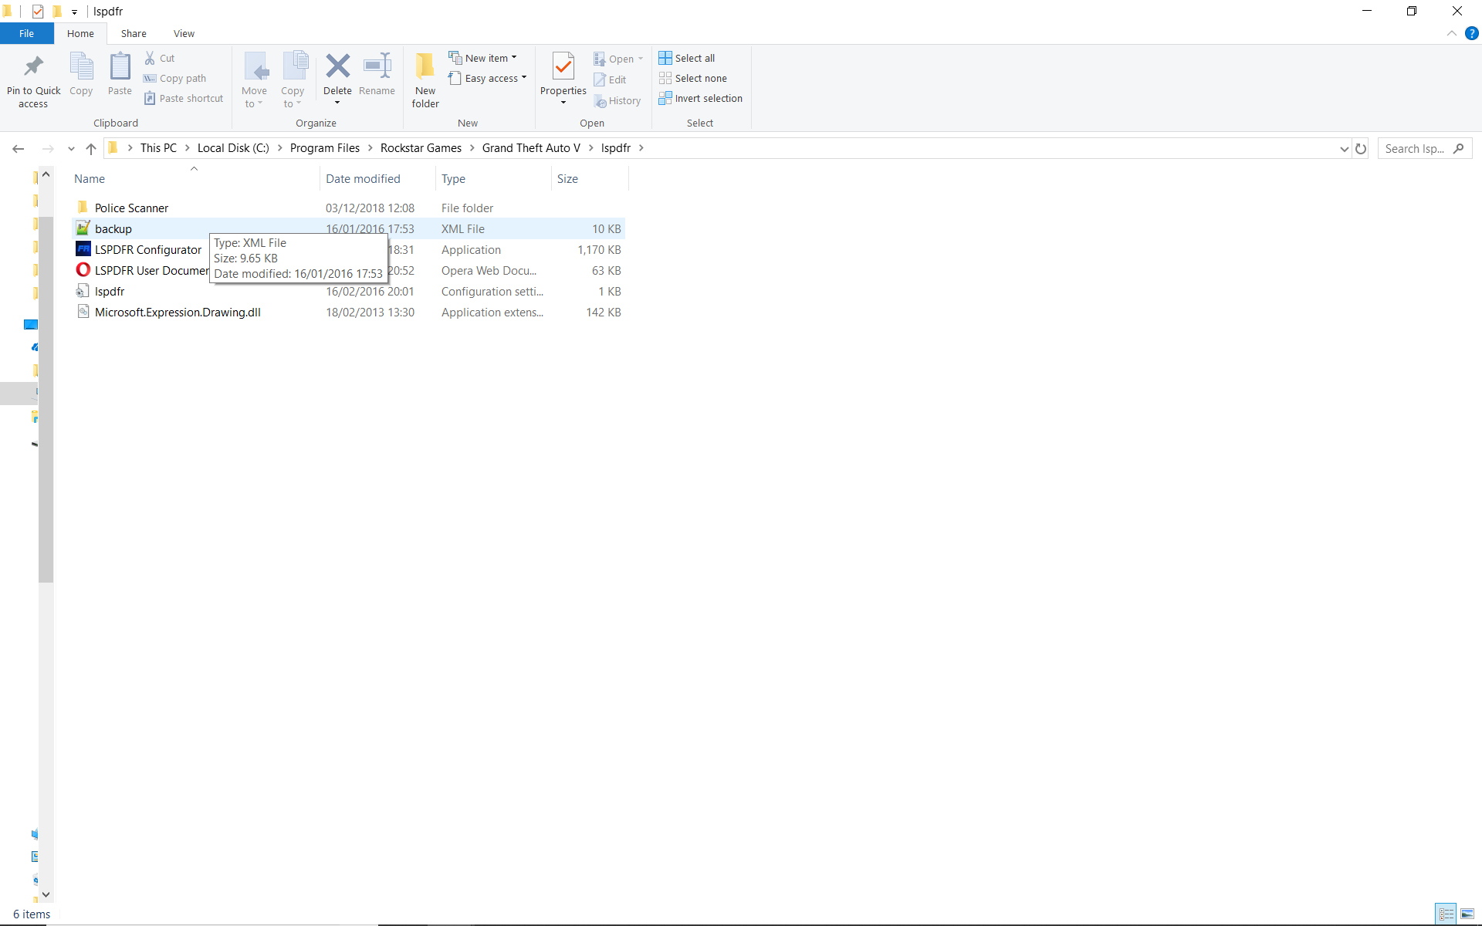
Task: Open the View ribbon tab
Action: [x=184, y=34]
